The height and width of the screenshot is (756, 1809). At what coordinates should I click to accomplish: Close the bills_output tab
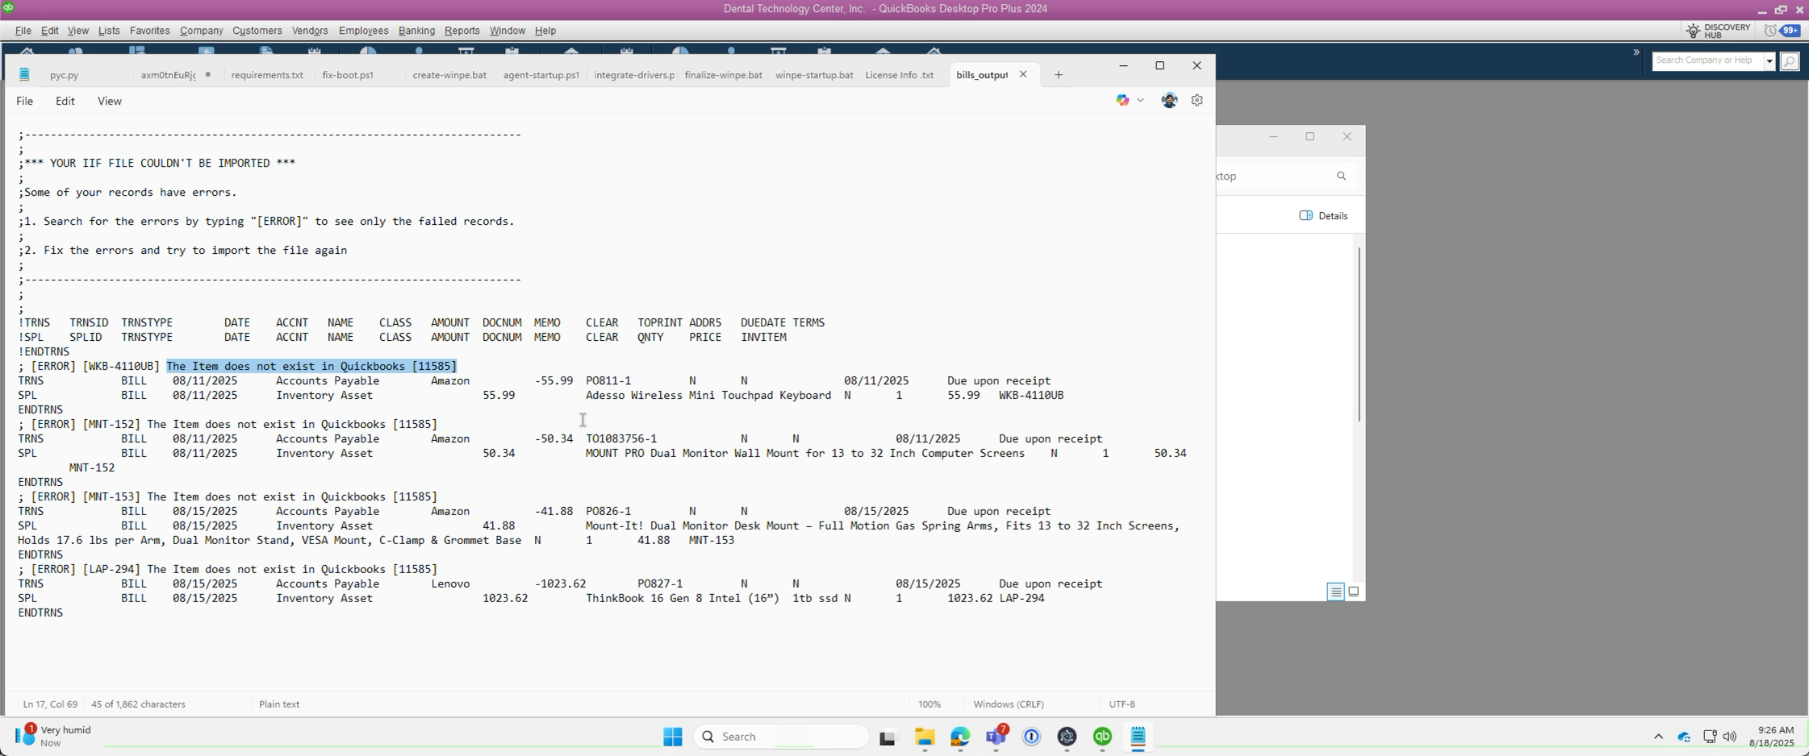[x=1023, y=74]
